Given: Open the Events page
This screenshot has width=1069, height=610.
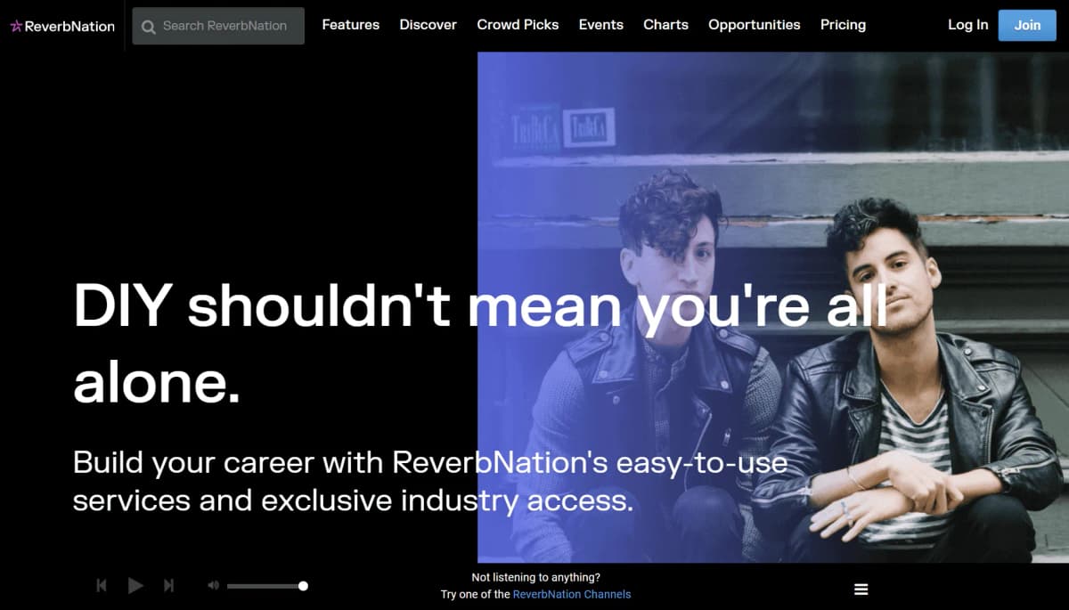Looking at the screenshot, I should point(601,25).
